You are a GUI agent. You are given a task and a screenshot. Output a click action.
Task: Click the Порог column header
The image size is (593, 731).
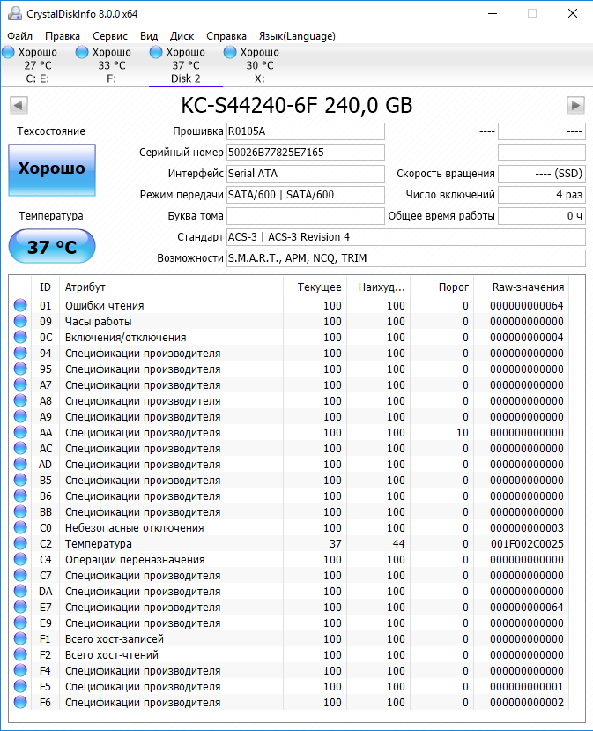coord(441,287)
